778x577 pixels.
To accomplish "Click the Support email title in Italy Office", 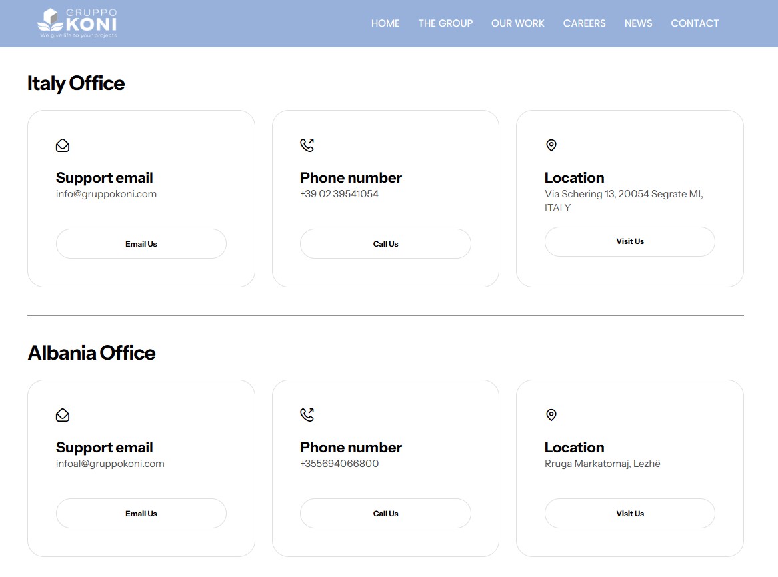I will pyautogui.click(x=104, y=177).
